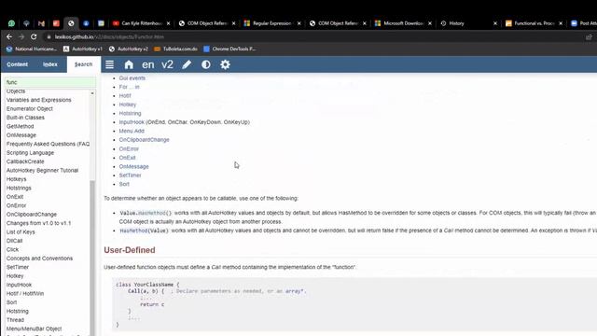The height and width of the screenshot is (336, 597).
Task: Open the AutoHotkey v1 bookmark
Action: [x=83, y=49]
